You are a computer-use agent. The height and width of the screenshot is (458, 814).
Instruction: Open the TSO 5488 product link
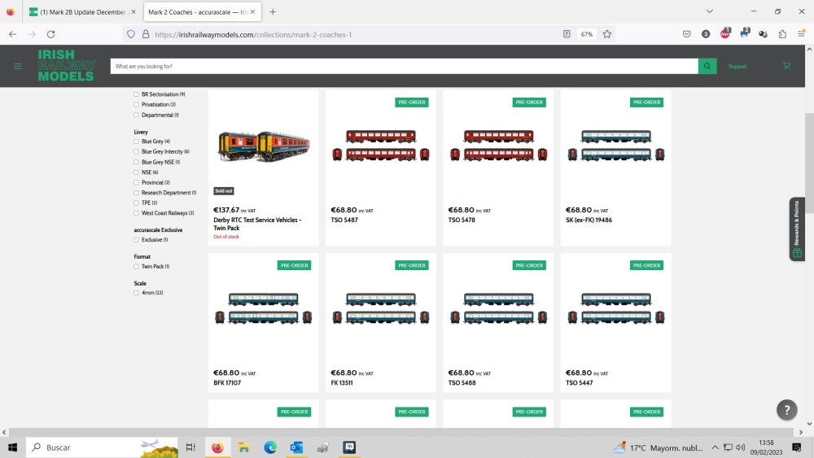point(462,383)
